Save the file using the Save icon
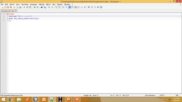Image resolution: width=182 pixels, height=102 pixels. (8, 7)
